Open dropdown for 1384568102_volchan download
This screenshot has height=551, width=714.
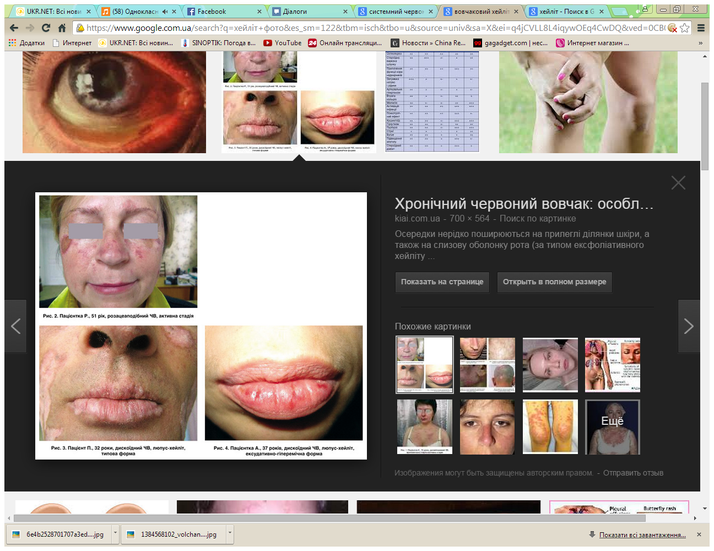[x=230, y=534]
